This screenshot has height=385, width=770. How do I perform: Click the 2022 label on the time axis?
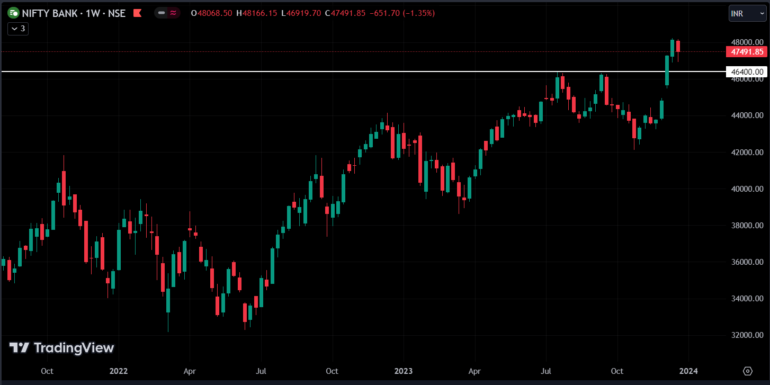[x=118, y=371]
